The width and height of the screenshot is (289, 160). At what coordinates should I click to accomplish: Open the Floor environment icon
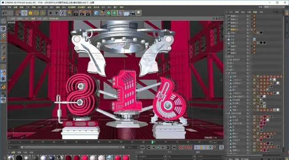tap(126, 13)
